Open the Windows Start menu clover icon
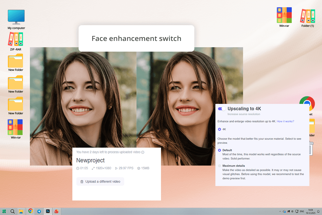The height and width of the screenshot is (215, 322). (x=4, y=211)
